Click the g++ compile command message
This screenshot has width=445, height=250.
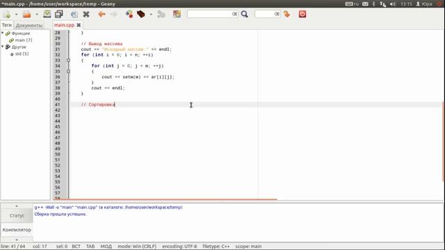tap(108, 207)
